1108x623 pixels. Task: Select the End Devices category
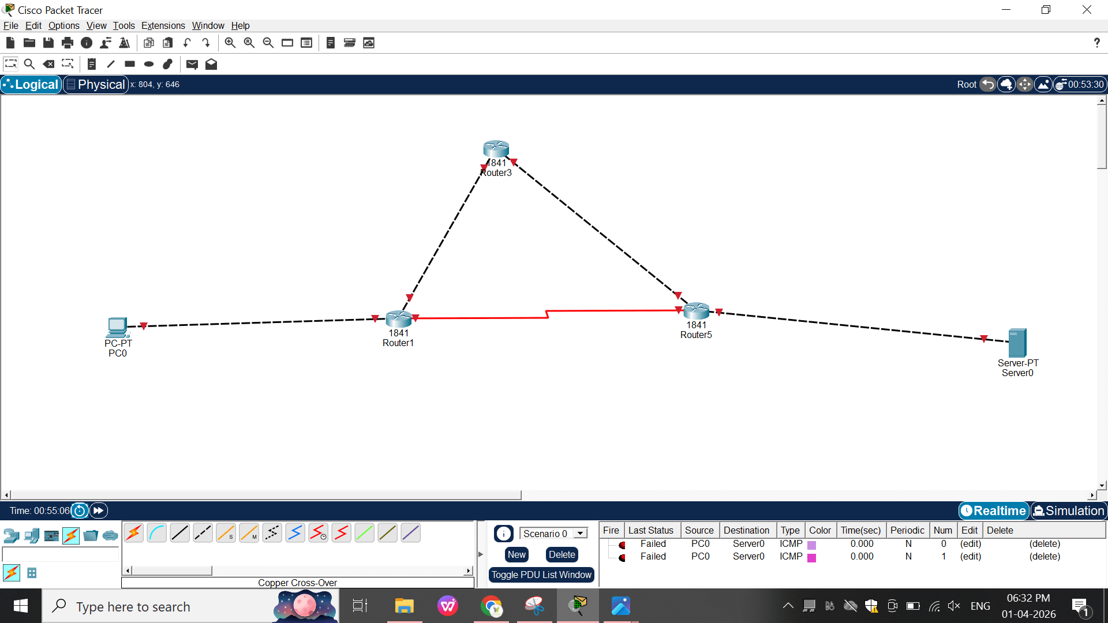(x=32, y=536)
